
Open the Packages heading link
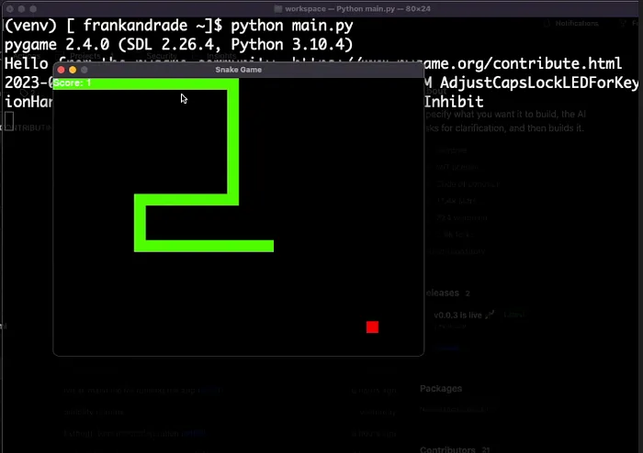pos(441,388)
